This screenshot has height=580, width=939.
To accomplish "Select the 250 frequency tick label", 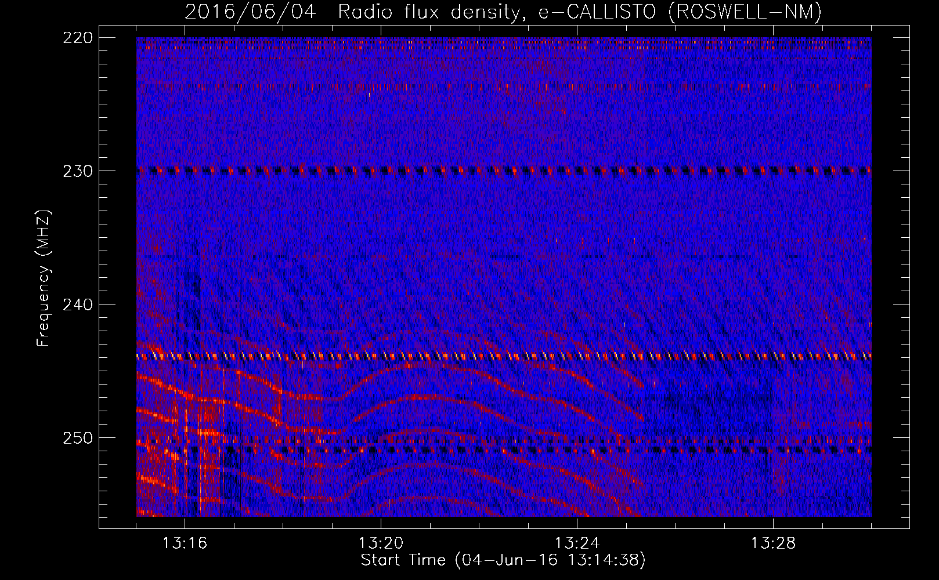I will tap(78, 438).
